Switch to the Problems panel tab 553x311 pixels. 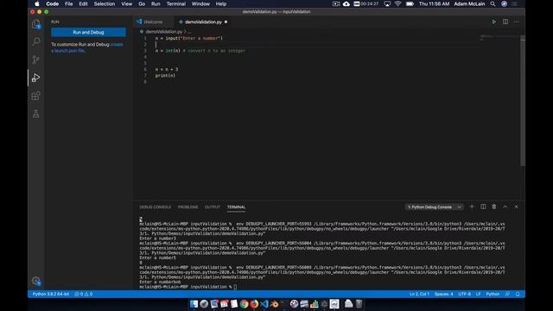tap(188, 207)
